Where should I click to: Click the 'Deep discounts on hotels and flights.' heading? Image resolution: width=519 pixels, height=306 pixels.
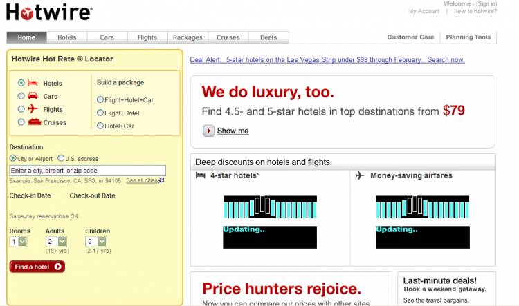pyautogui.click(x=264, y=162)
